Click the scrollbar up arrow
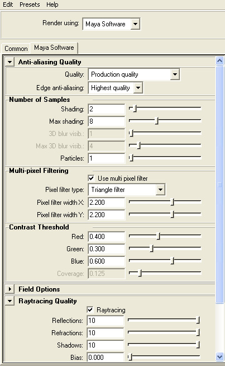The image size is (225, 366). click(x=219, y=61)
